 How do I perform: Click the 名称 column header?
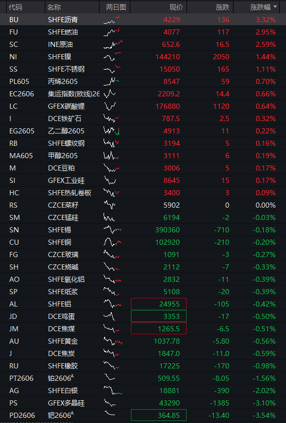pos(54,7)
